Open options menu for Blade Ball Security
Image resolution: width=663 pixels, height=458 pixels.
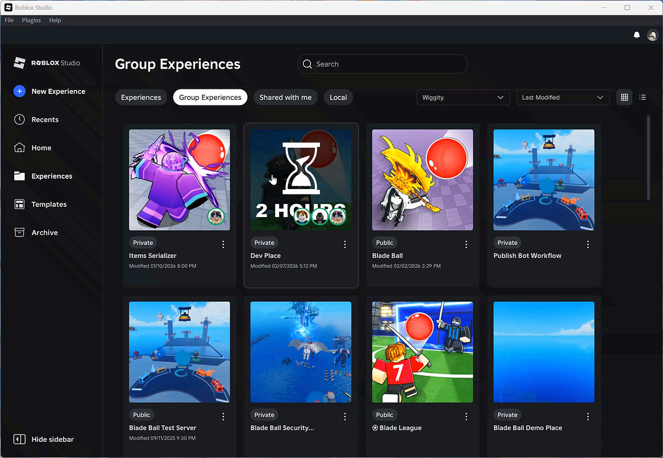[x=344, y=417]
